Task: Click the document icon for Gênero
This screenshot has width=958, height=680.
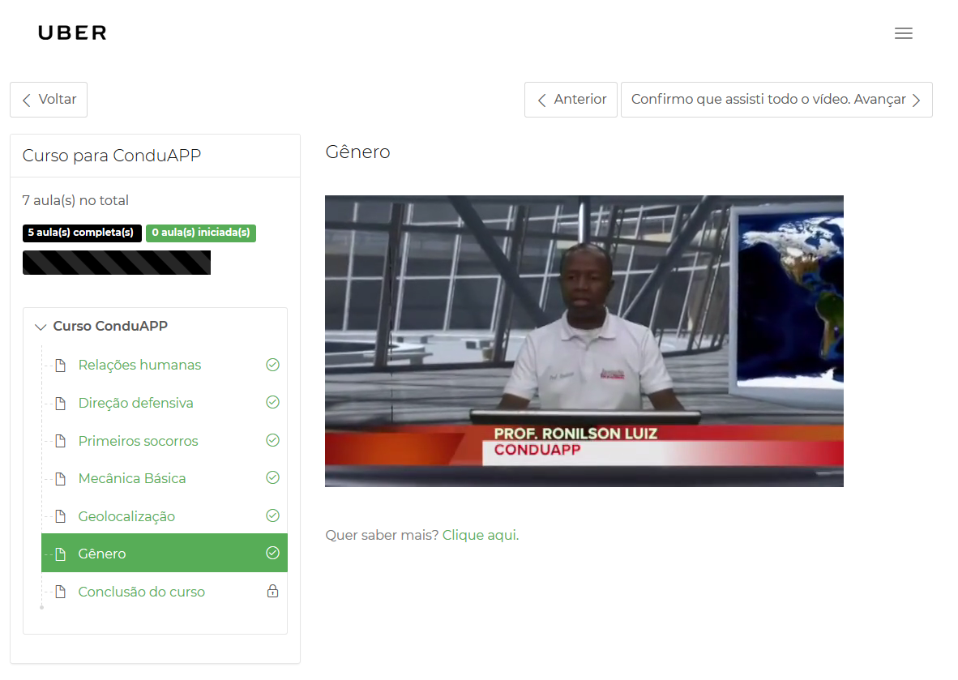Action: click(61, 554)
